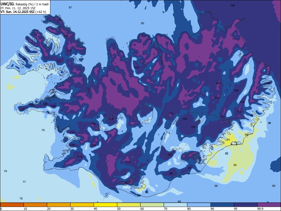Click the 80–90 sky blue legend swatch
The image size is (281, 211).
199,205
